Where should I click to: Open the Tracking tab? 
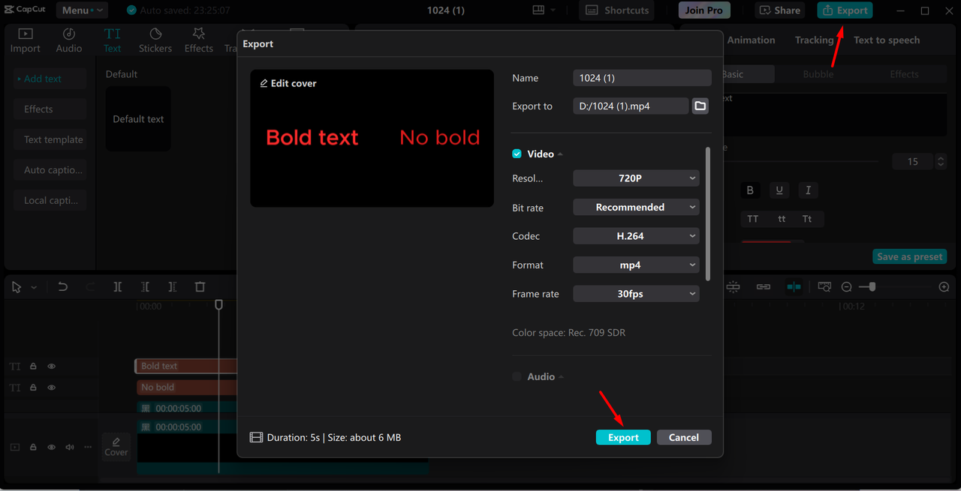(x=814, y=40)
